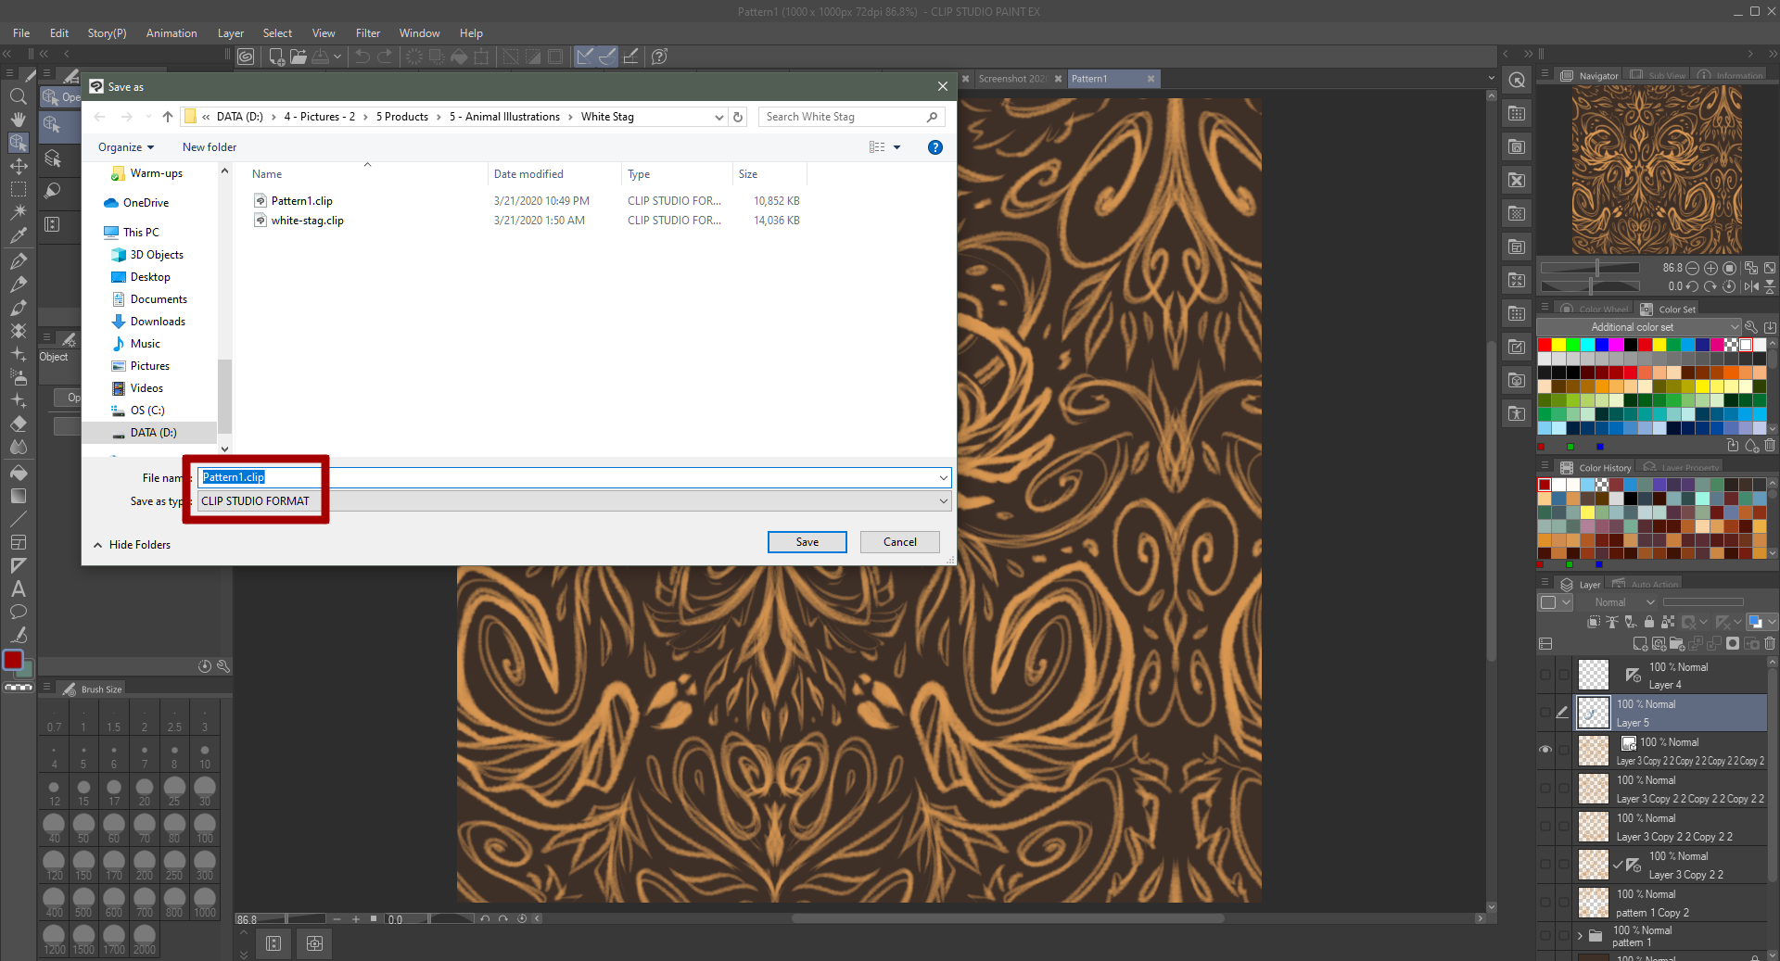This screenshot has width=1780, height=961.
Task: Click the red foreground color swatch
Action: point(13,660)
